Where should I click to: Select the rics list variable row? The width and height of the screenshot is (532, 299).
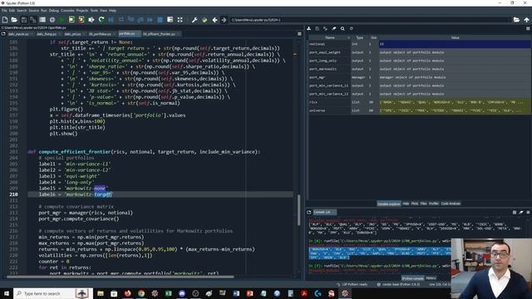pyautogui.click(x=420, y=102)
